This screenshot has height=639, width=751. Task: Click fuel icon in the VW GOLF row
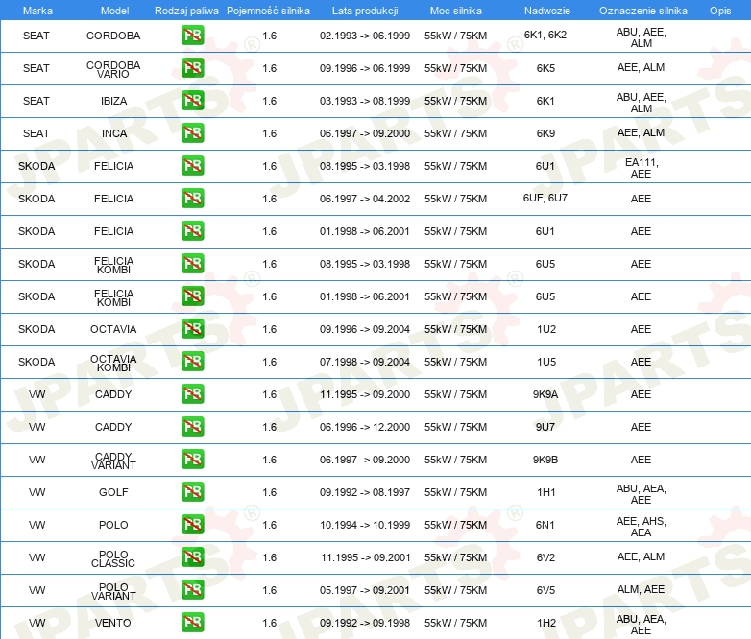[192, 492]
